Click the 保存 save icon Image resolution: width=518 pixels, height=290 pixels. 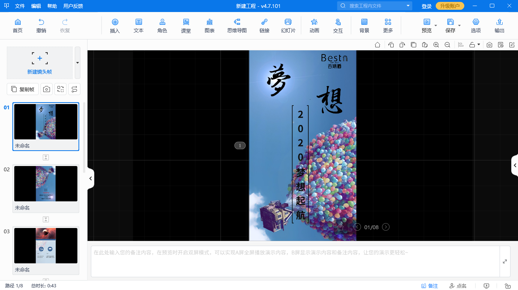tap(450, 26)
